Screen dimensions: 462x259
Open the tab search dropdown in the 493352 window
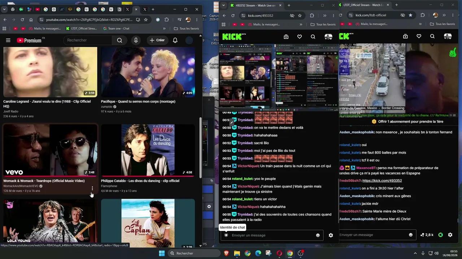223,5
